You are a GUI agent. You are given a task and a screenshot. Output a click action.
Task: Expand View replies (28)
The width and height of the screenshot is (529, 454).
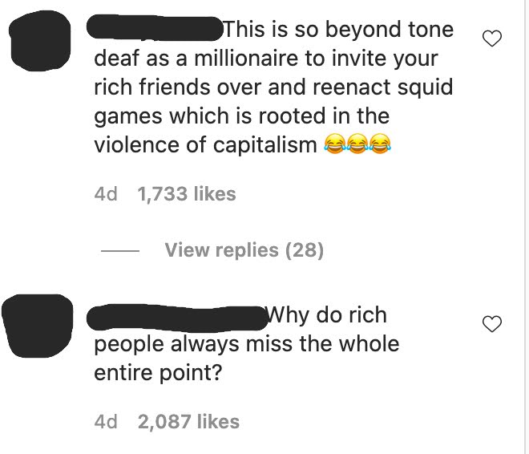[244, 250]
